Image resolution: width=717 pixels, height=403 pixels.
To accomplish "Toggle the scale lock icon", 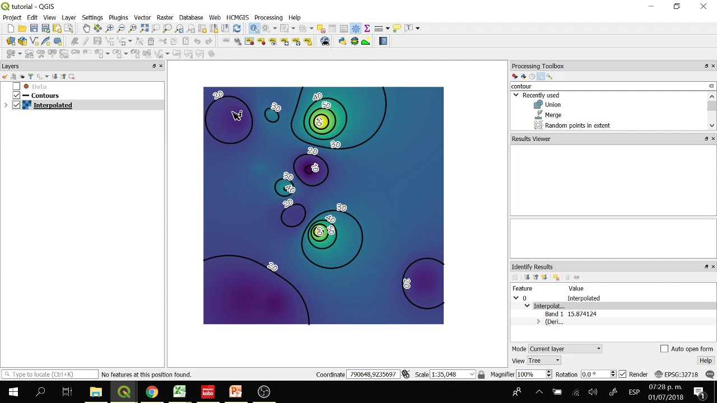I will pos(481,374).
